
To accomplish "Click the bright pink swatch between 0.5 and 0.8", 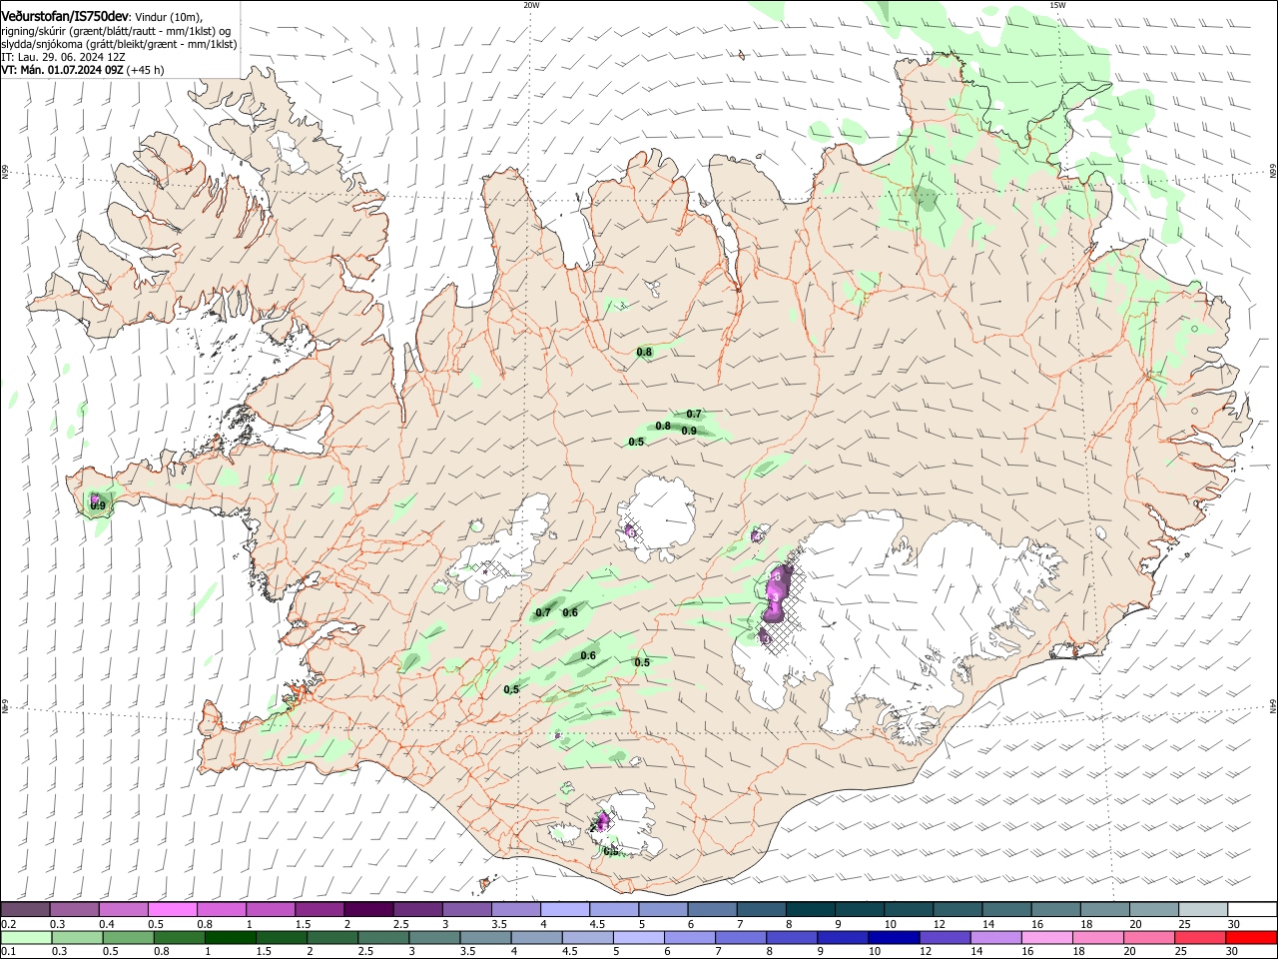I will pos(172,910).
